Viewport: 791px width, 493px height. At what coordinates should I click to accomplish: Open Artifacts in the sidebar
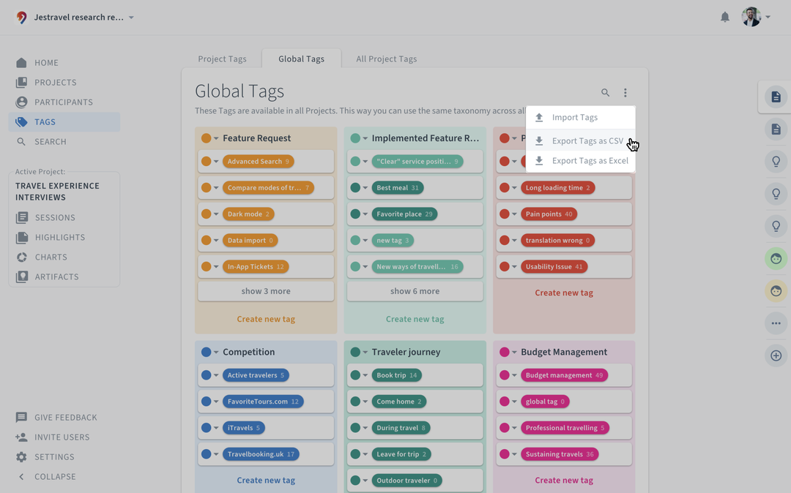(56, 277)
